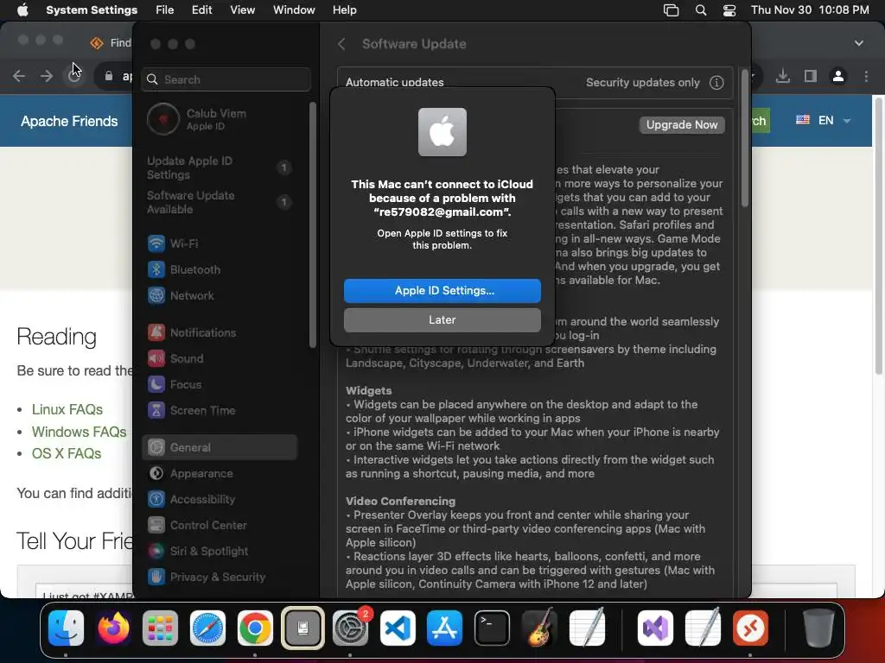This screenshot has height=663, width=885.
Task: Open System Settings app menu
Action: [92, 10]
